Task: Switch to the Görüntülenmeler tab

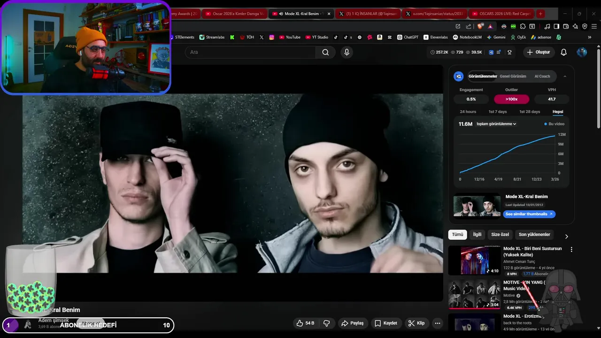Action: click(x=483, y=76)
